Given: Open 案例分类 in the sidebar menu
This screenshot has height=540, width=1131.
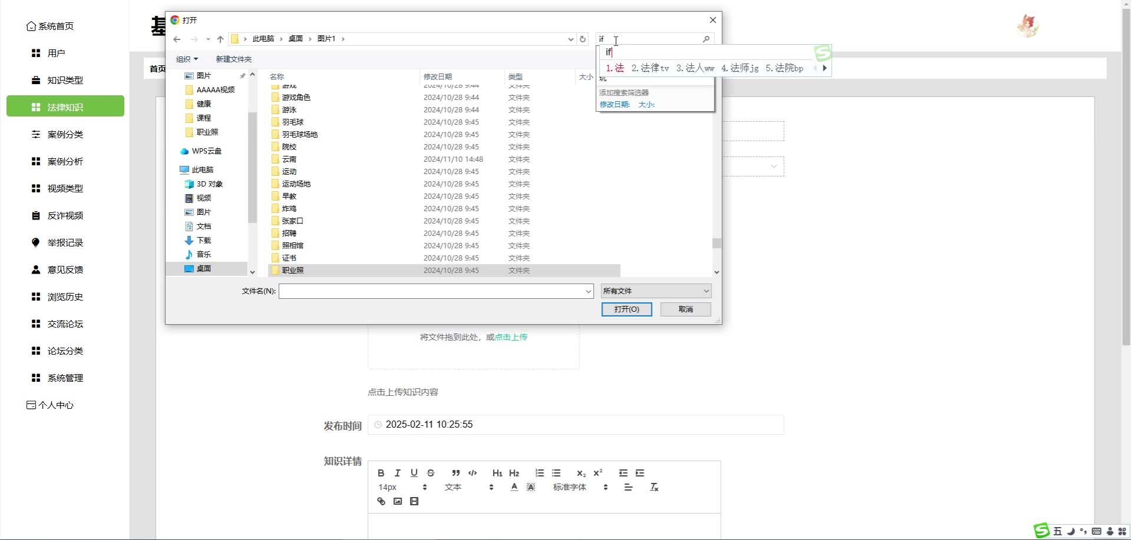Looking at the screenshot, I should (65, 134).
